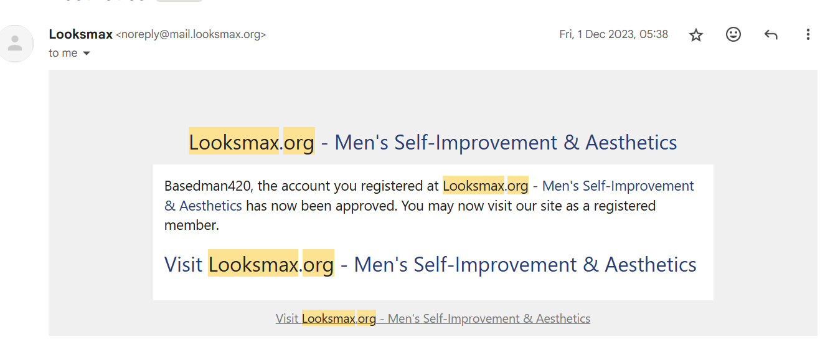Click the bold sender name Looksmax
The width and height of the screenshot is (820, 352).
(81, 34)
